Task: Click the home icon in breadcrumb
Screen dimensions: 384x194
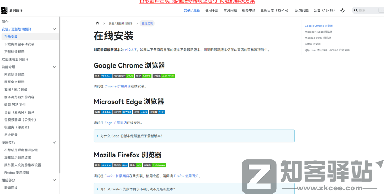Action: click(97, 23)
